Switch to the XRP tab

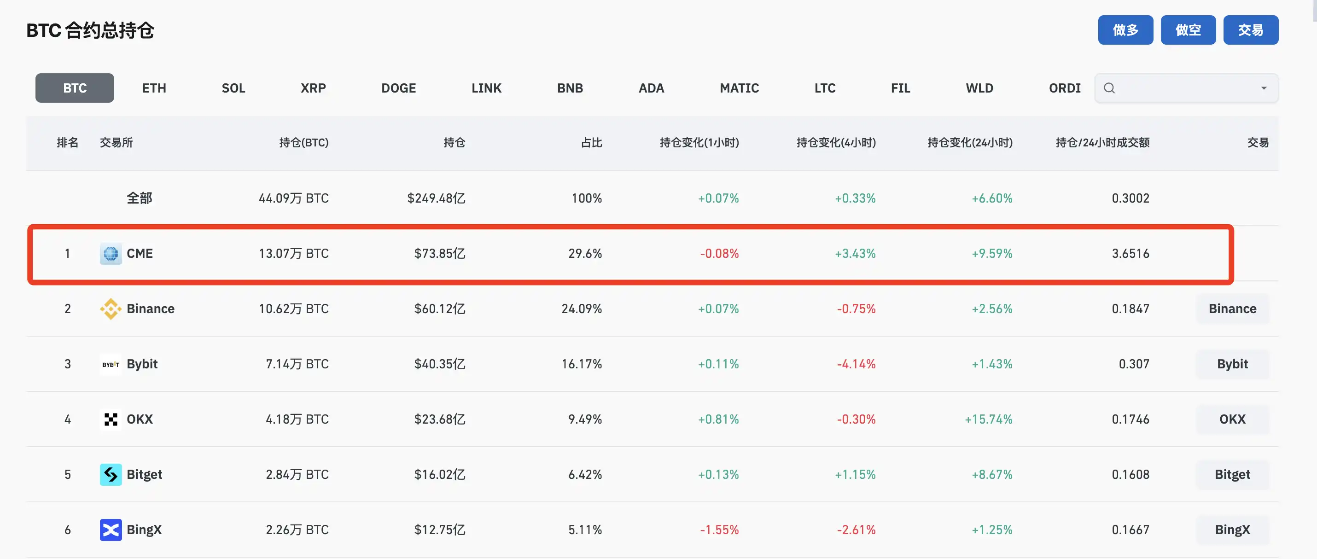[x=313, y=88]
